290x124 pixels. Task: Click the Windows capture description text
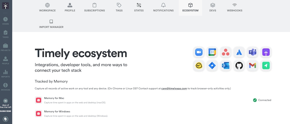click(76, 116)
